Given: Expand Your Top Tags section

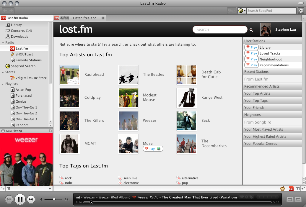Looking at the screenshot, I should (272, 101).
